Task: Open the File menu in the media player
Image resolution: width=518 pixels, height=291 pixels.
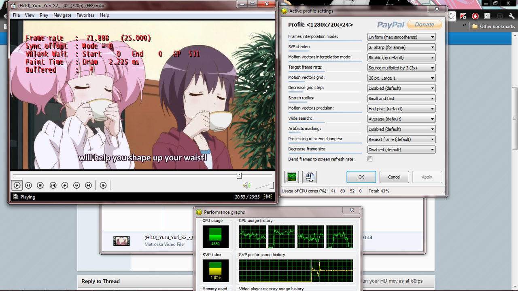Action: (x=16, y=15)
